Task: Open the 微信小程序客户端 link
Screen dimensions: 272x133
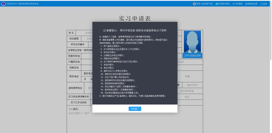Action: (204, 4)
